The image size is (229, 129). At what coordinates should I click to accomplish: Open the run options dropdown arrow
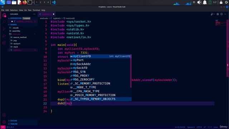[x=214, y=14]
